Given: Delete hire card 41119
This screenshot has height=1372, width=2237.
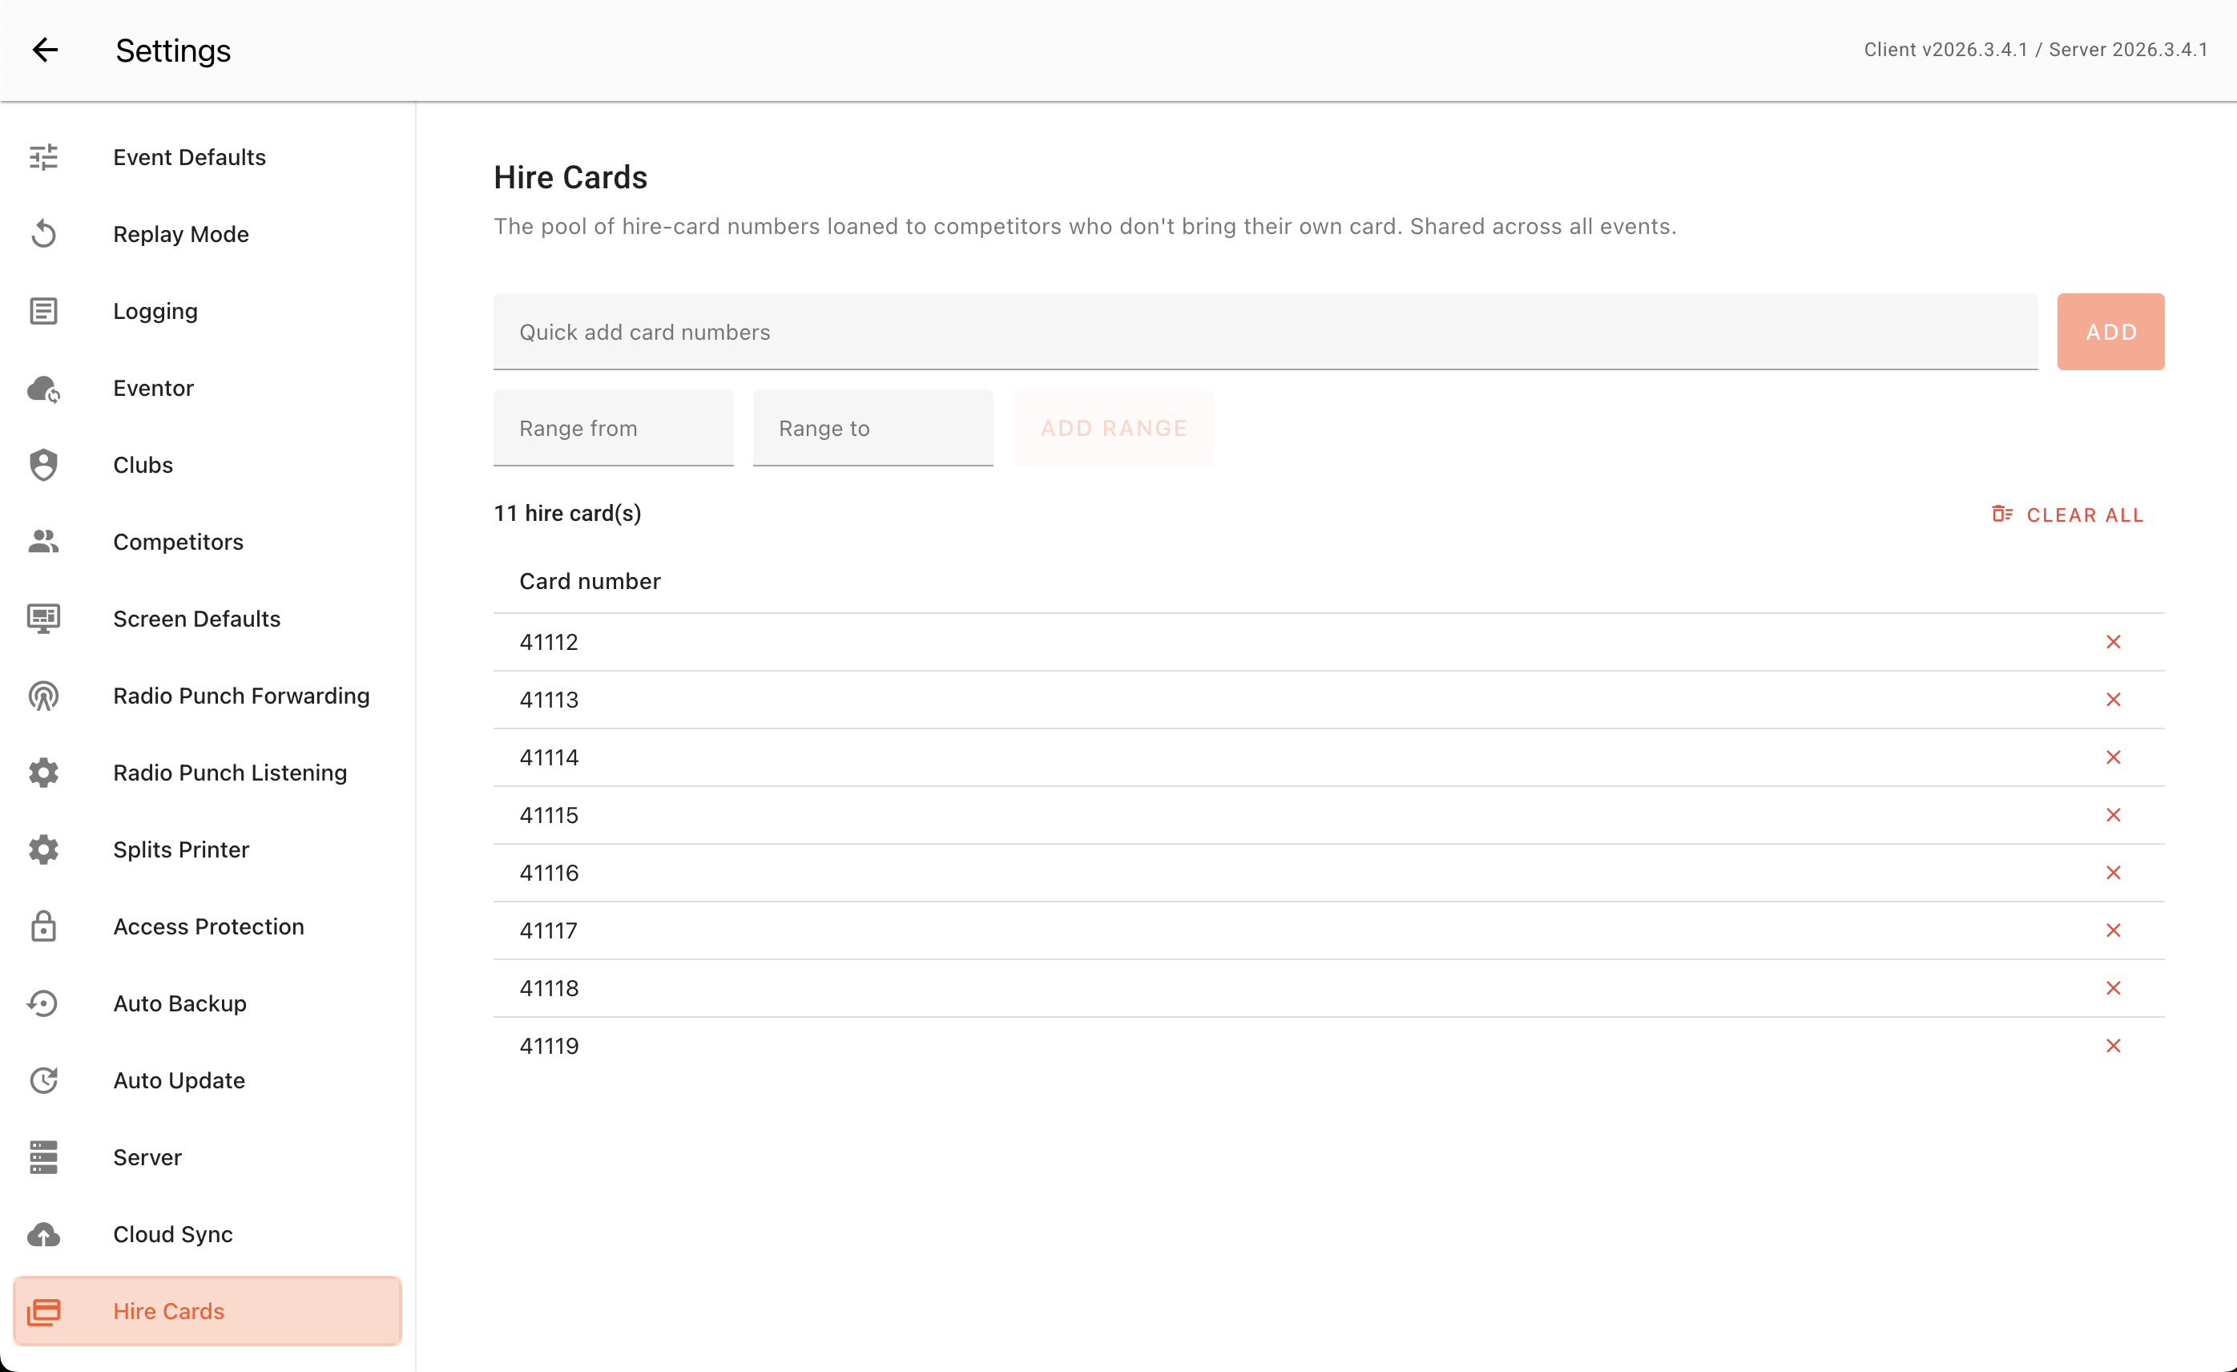Looking at the screenshot, I should (x=2114, y=1046).
